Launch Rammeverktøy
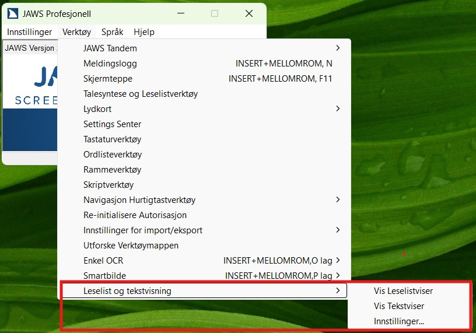The image size is (476, 333). click(204, 170)
